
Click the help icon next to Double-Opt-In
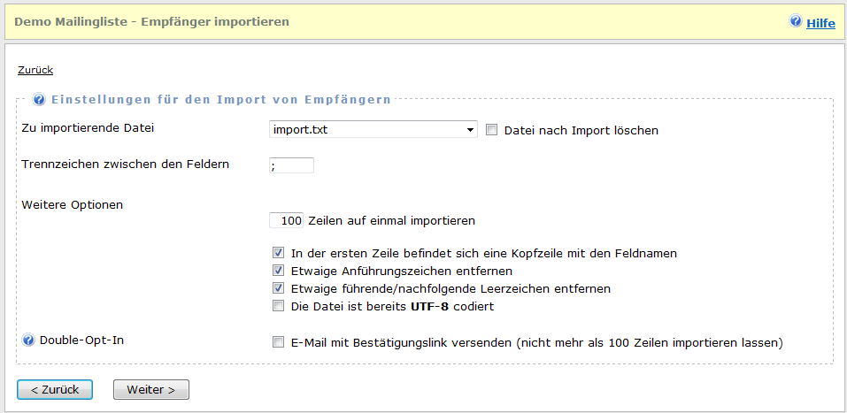(28, 340)
